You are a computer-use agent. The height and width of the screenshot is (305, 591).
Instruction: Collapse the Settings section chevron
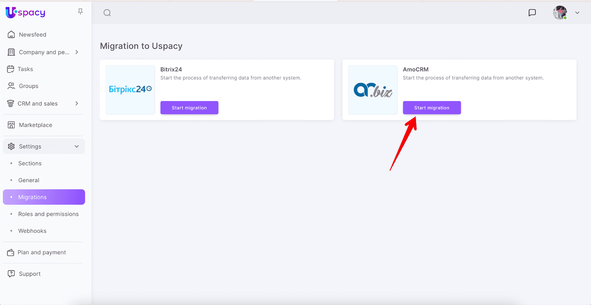(x=77, y=147)
